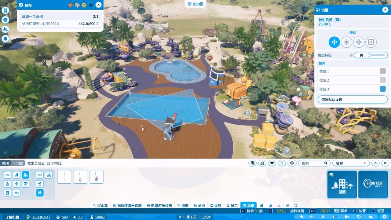This screenshot has width=391, height=220.
Task: Click the 搜索 search input field
Action: point(315,163)
